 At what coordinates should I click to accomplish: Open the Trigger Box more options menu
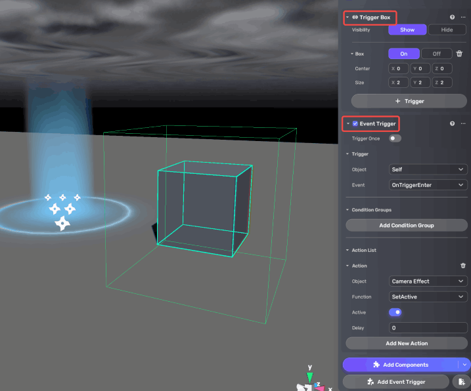click(463, 17)
